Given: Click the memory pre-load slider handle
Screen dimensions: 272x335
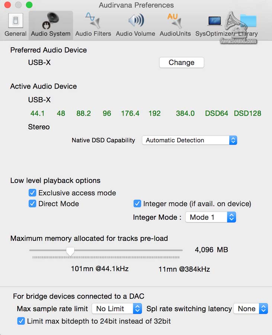Looking at the screenshot, I should [70, 251].
